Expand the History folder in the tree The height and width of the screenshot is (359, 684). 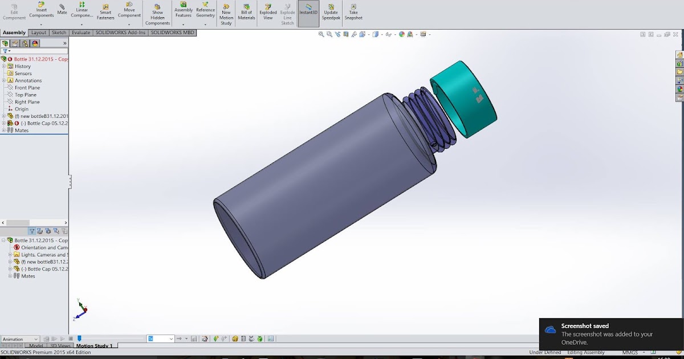5,66
